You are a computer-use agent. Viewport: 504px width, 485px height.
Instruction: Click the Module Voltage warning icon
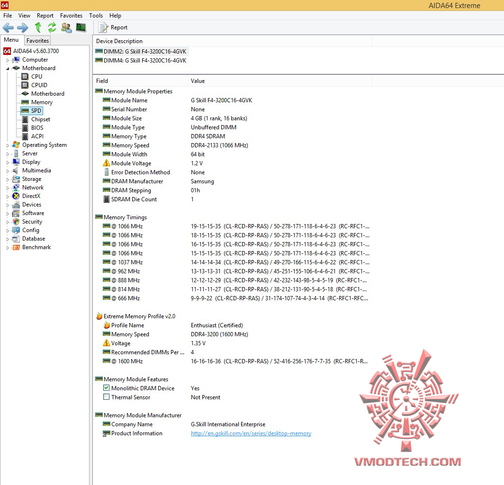107,163
